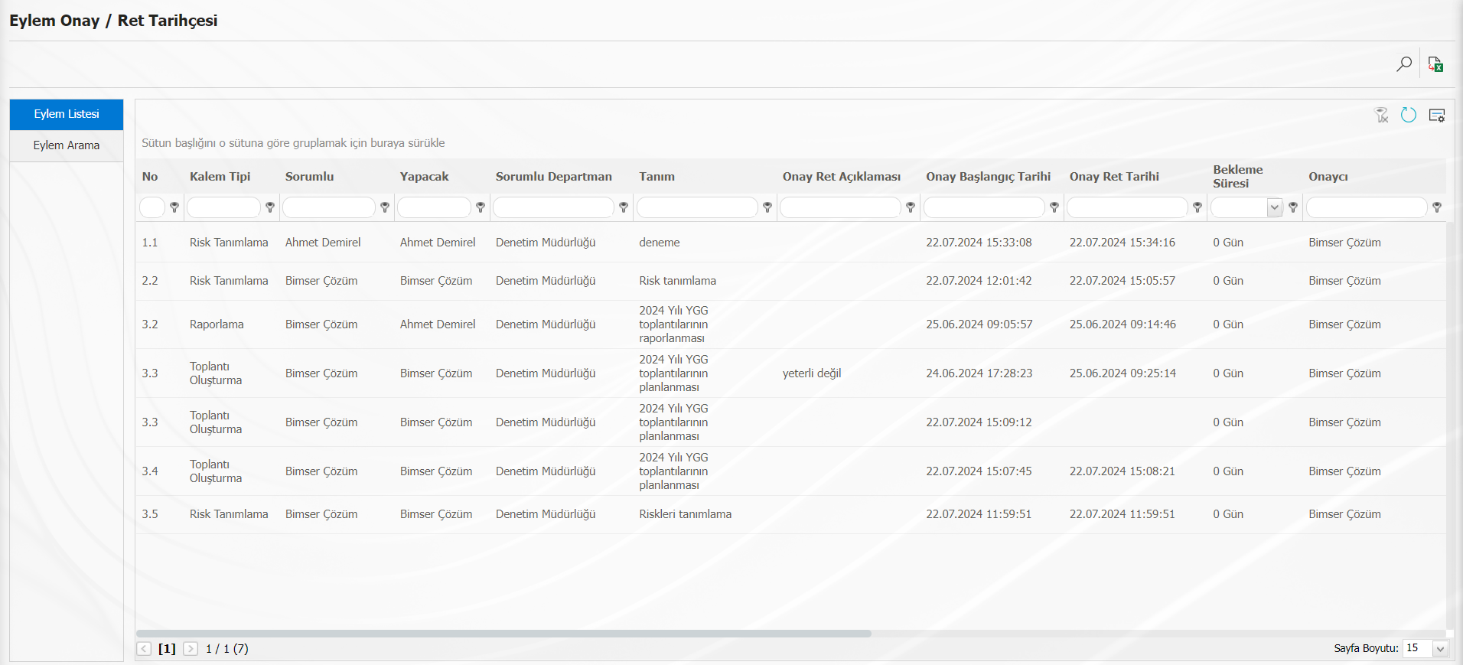Click '25.06.2024 09:14:46' date cell
The height and width of the screenshot is (665, 1463).
(x=1123, y=324)
